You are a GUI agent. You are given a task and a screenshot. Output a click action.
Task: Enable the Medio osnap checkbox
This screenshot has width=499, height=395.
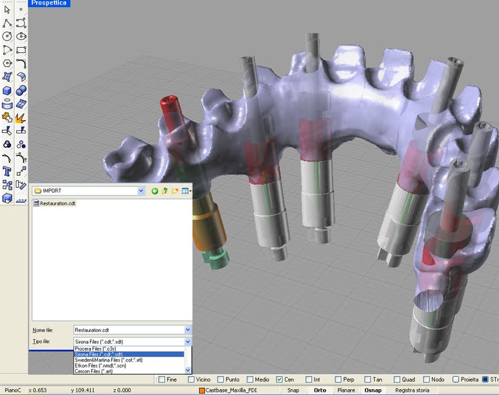250,379
